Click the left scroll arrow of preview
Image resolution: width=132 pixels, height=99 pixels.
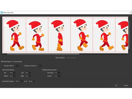(3, 54)
